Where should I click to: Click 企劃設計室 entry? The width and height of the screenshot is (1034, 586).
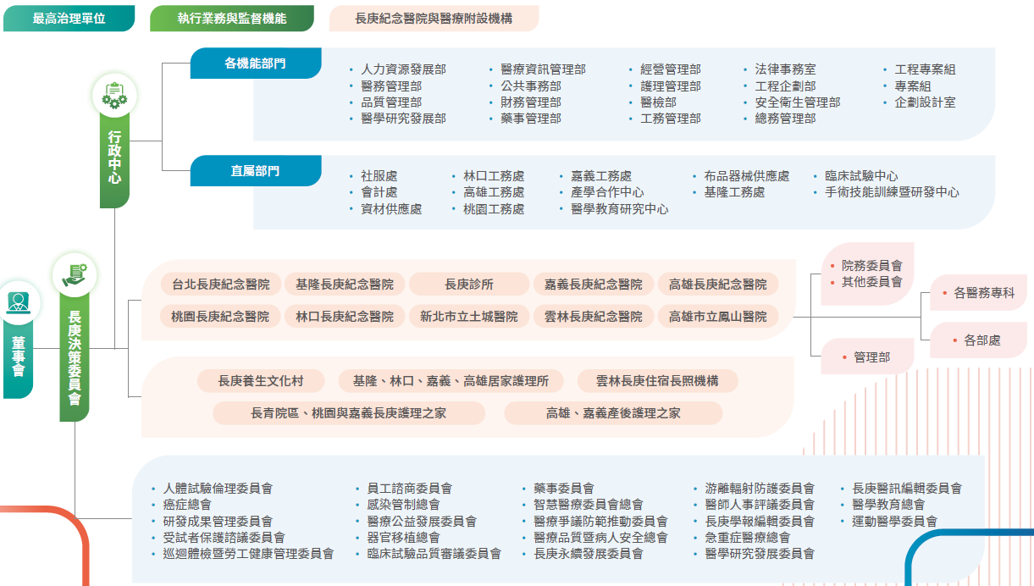[x=926, y=102]
